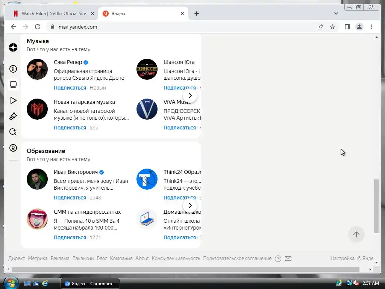
Task: Select the articles feed sidebar icon
Action: (13, 85)
